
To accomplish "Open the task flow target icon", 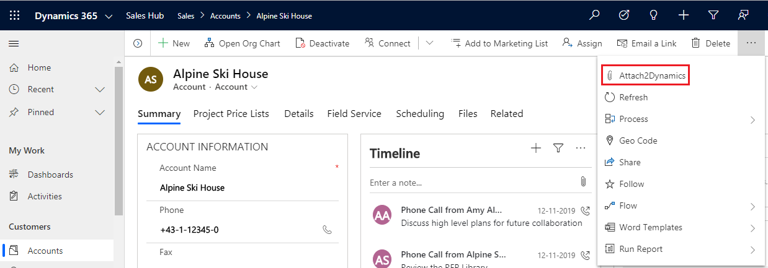I will 624,15.
